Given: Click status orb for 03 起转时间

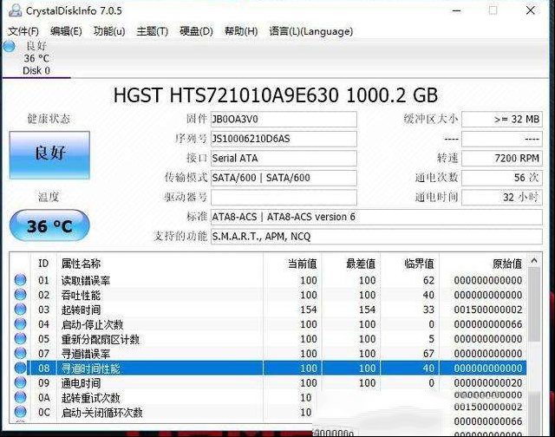Looking at the screenshot, I should click(21, 310).
